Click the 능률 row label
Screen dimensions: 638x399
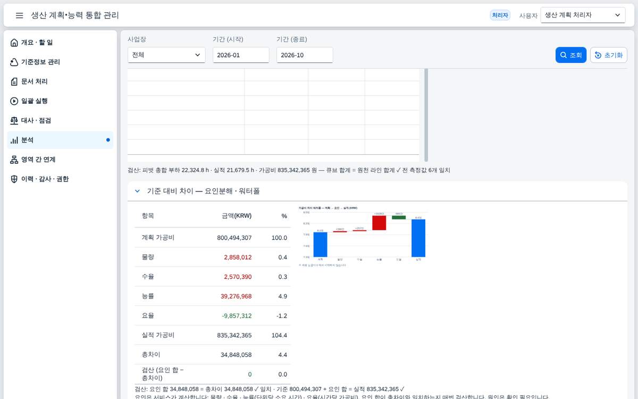click(148, 296)
